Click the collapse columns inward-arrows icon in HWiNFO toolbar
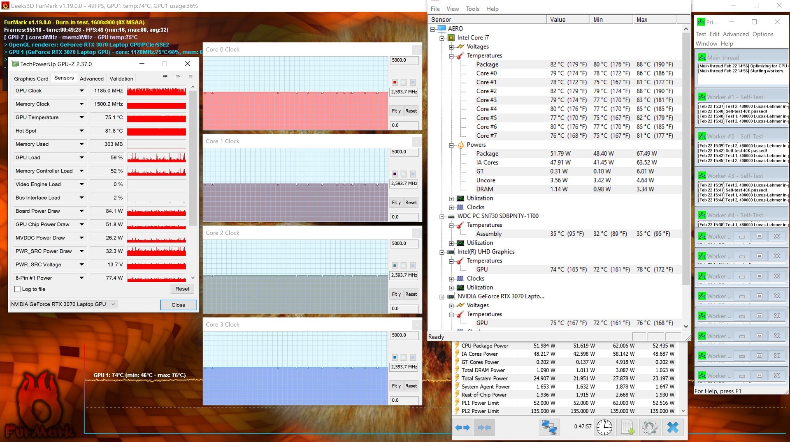This screenshot has height=442, width=790. click(x=484, y=428)
